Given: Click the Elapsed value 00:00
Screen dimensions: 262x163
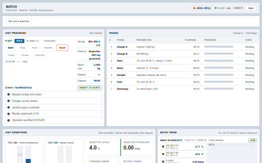Looking at the screenshot, I should 97,81.
